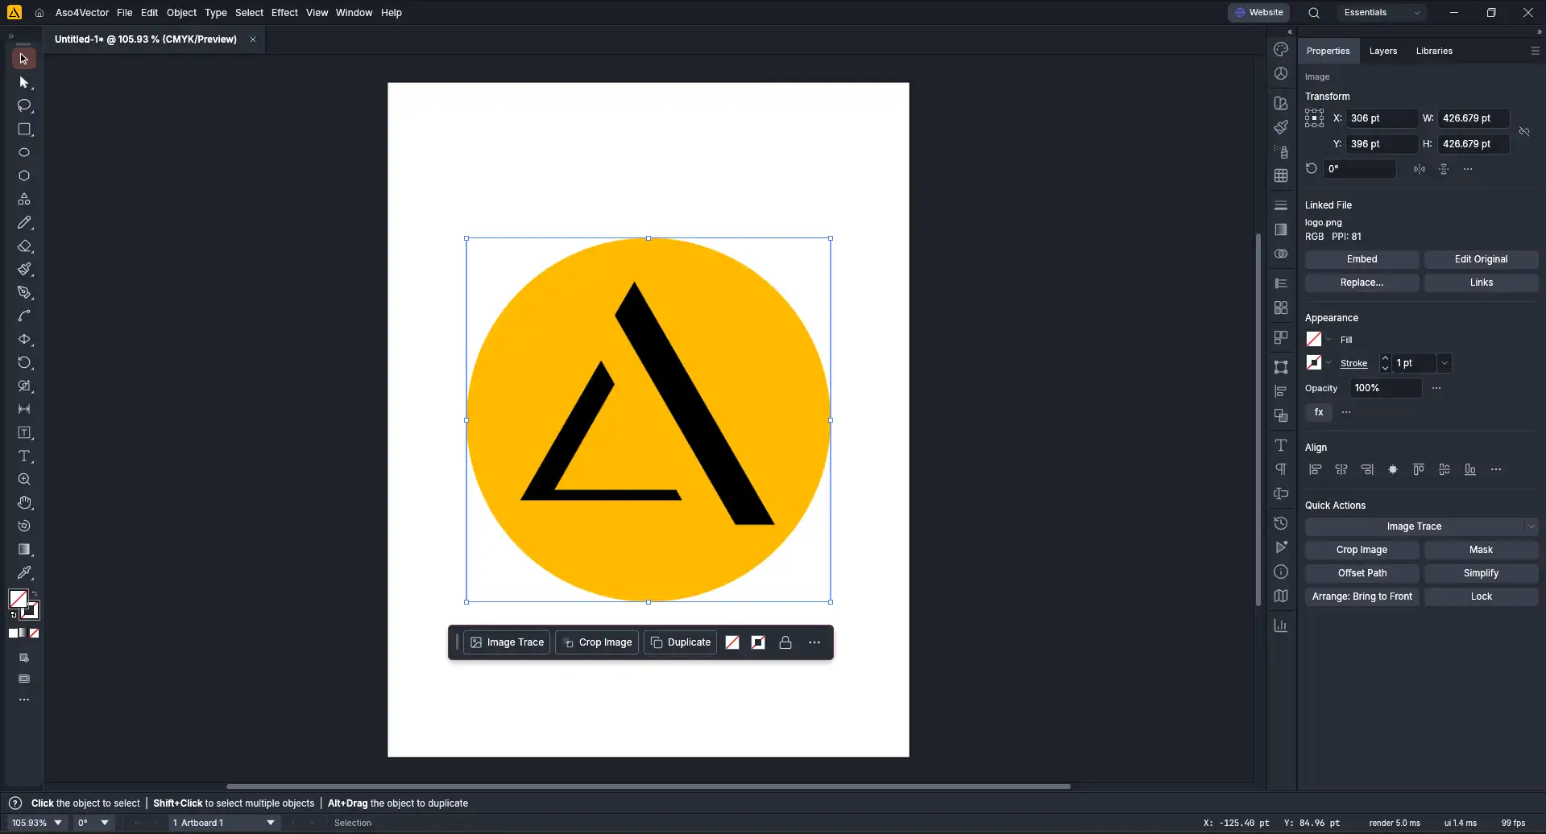Switch to the Libraries tab
Viewport: 1546px width, 834px height.
click(1434, 51)
